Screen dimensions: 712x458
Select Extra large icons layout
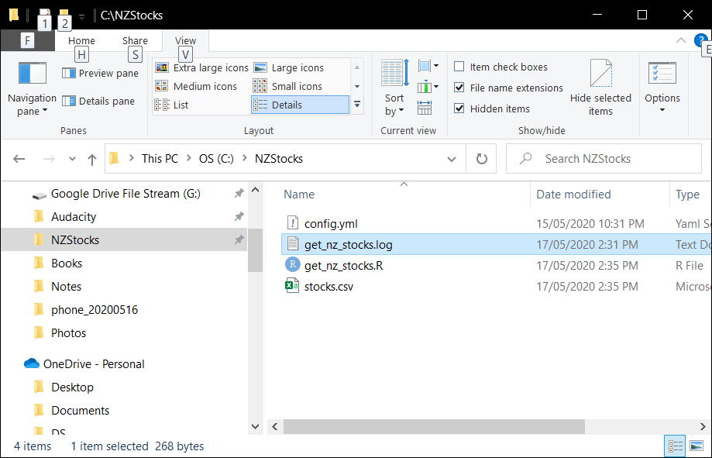pos(201,68)
